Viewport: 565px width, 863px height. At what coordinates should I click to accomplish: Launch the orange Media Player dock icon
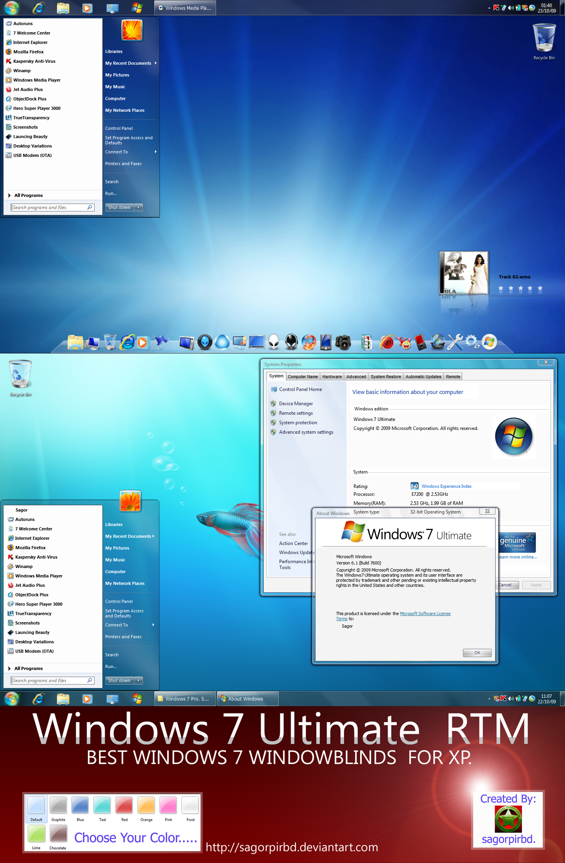[x=142, y=342]
